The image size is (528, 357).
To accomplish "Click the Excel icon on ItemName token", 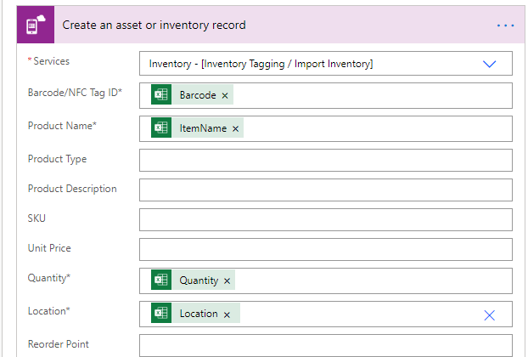I will (161, 127).
